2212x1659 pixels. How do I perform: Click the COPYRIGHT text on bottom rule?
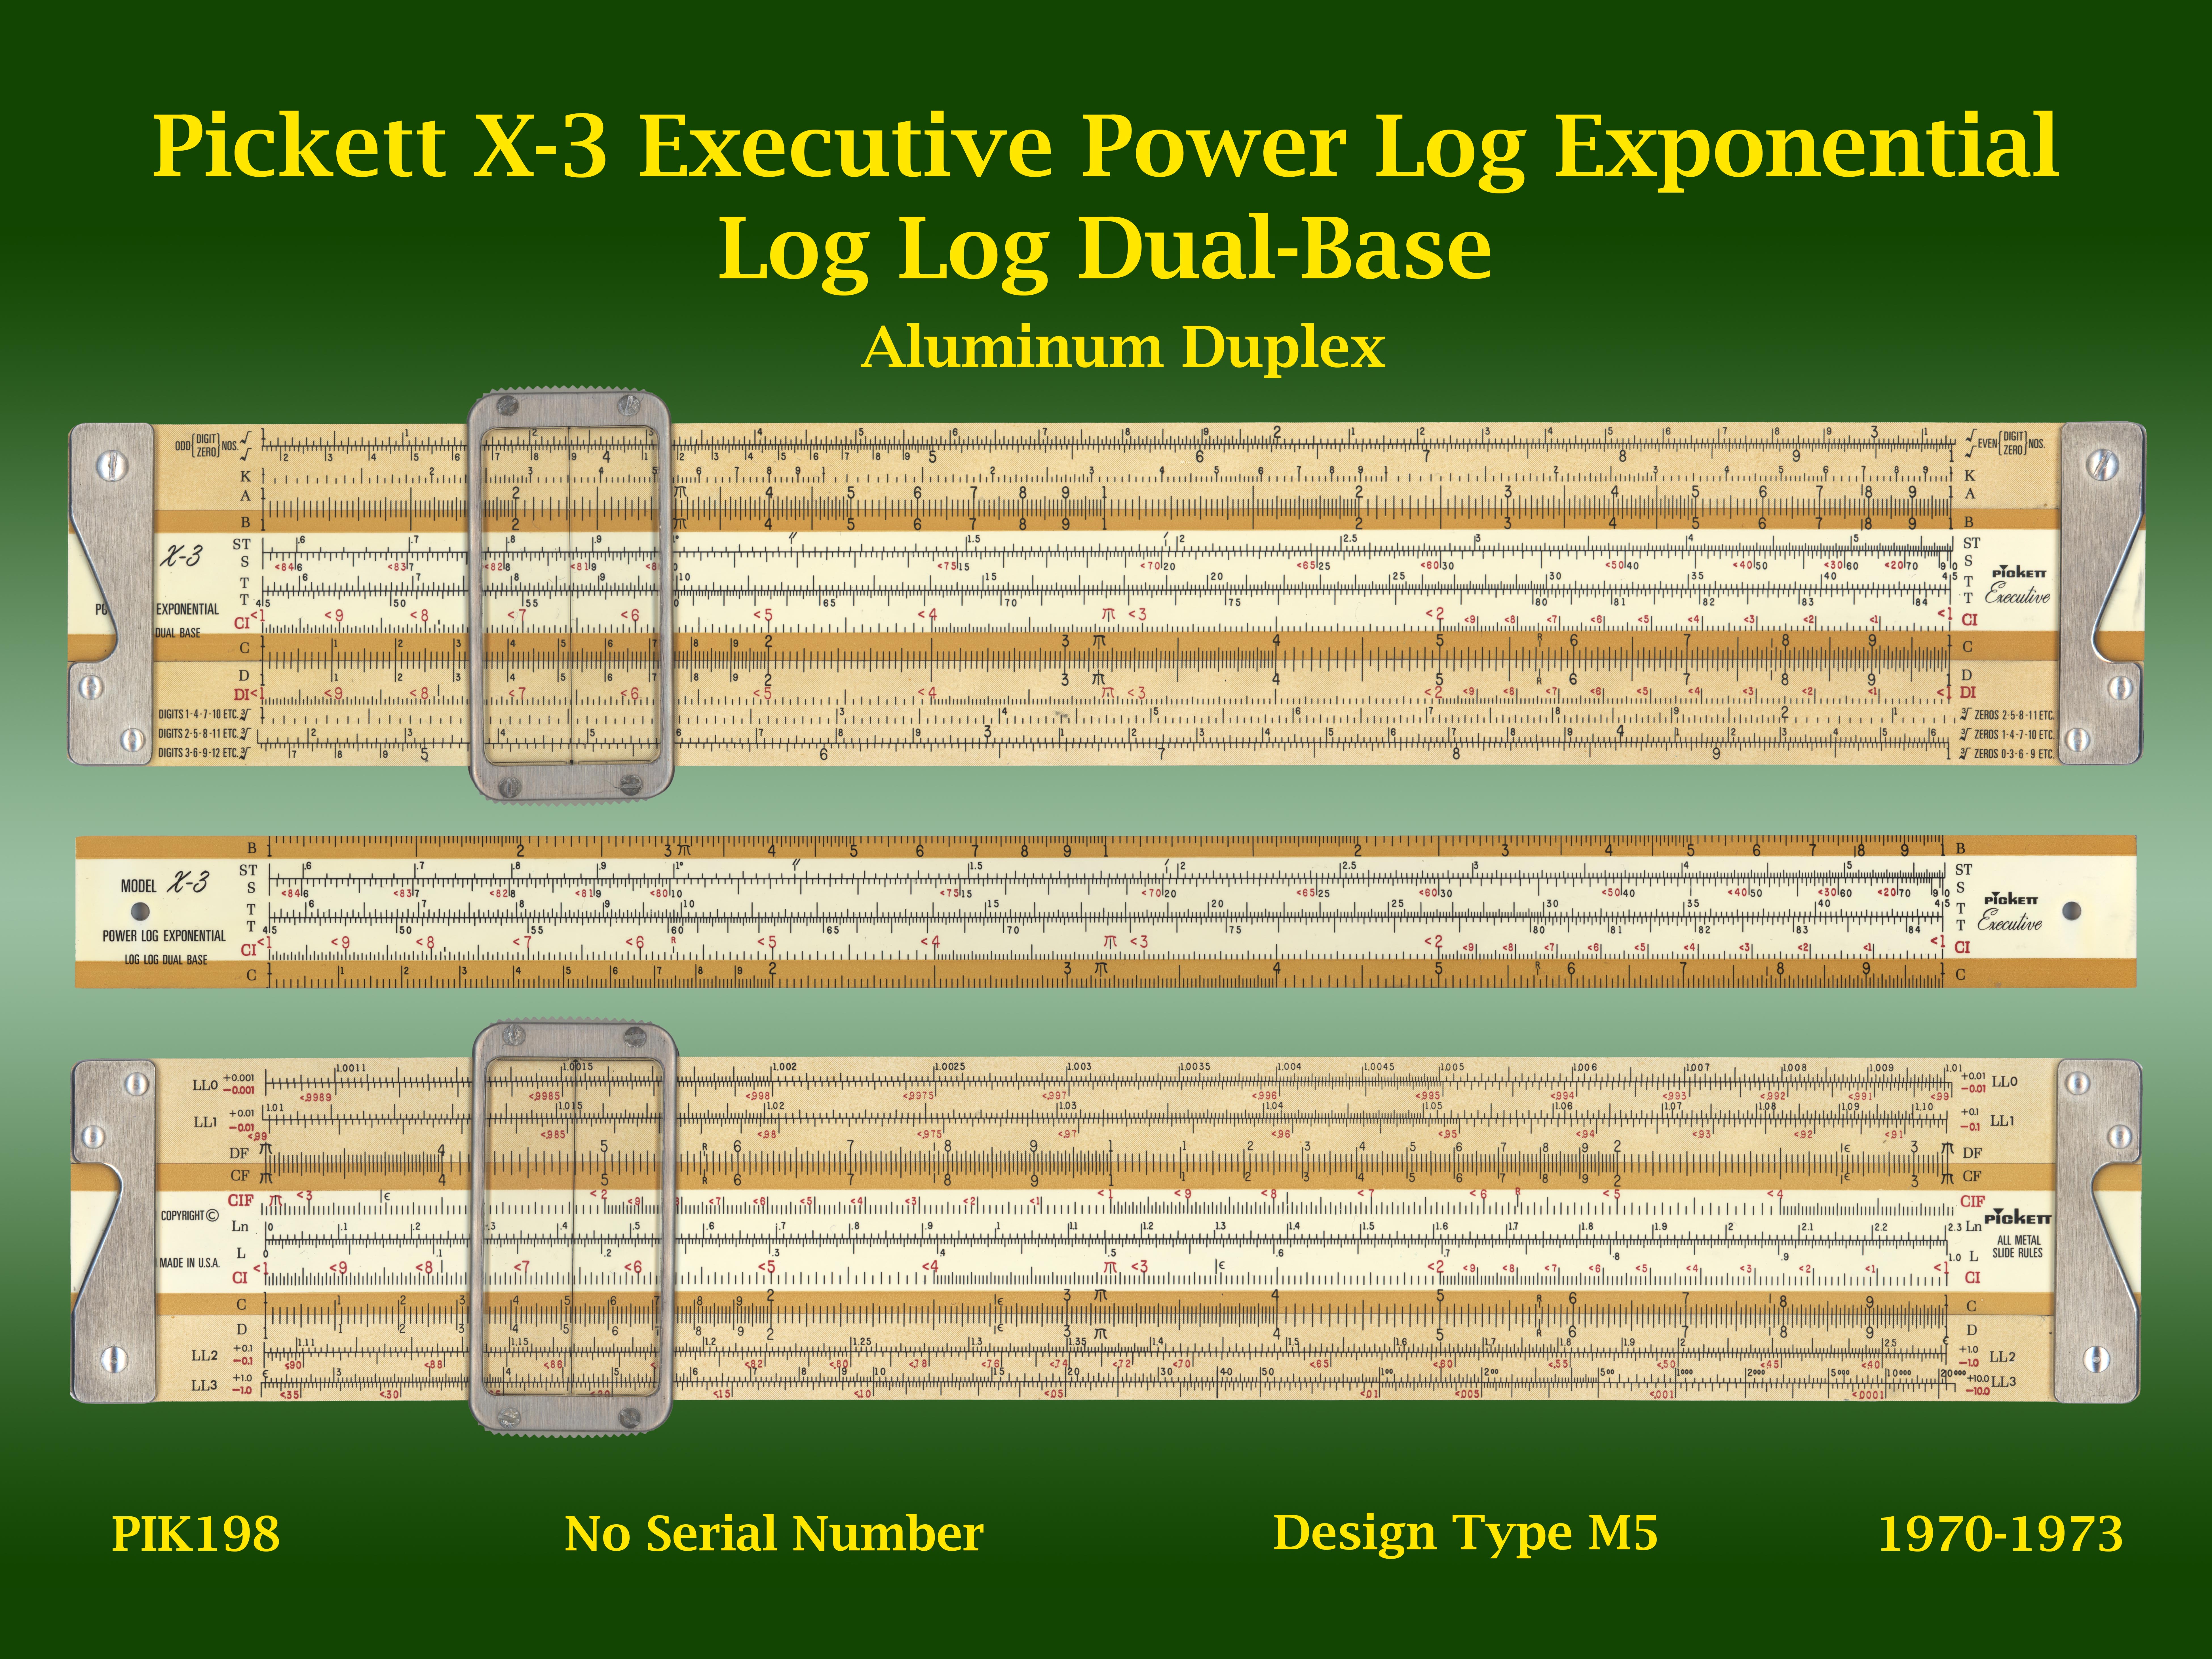click(190, 1216)
